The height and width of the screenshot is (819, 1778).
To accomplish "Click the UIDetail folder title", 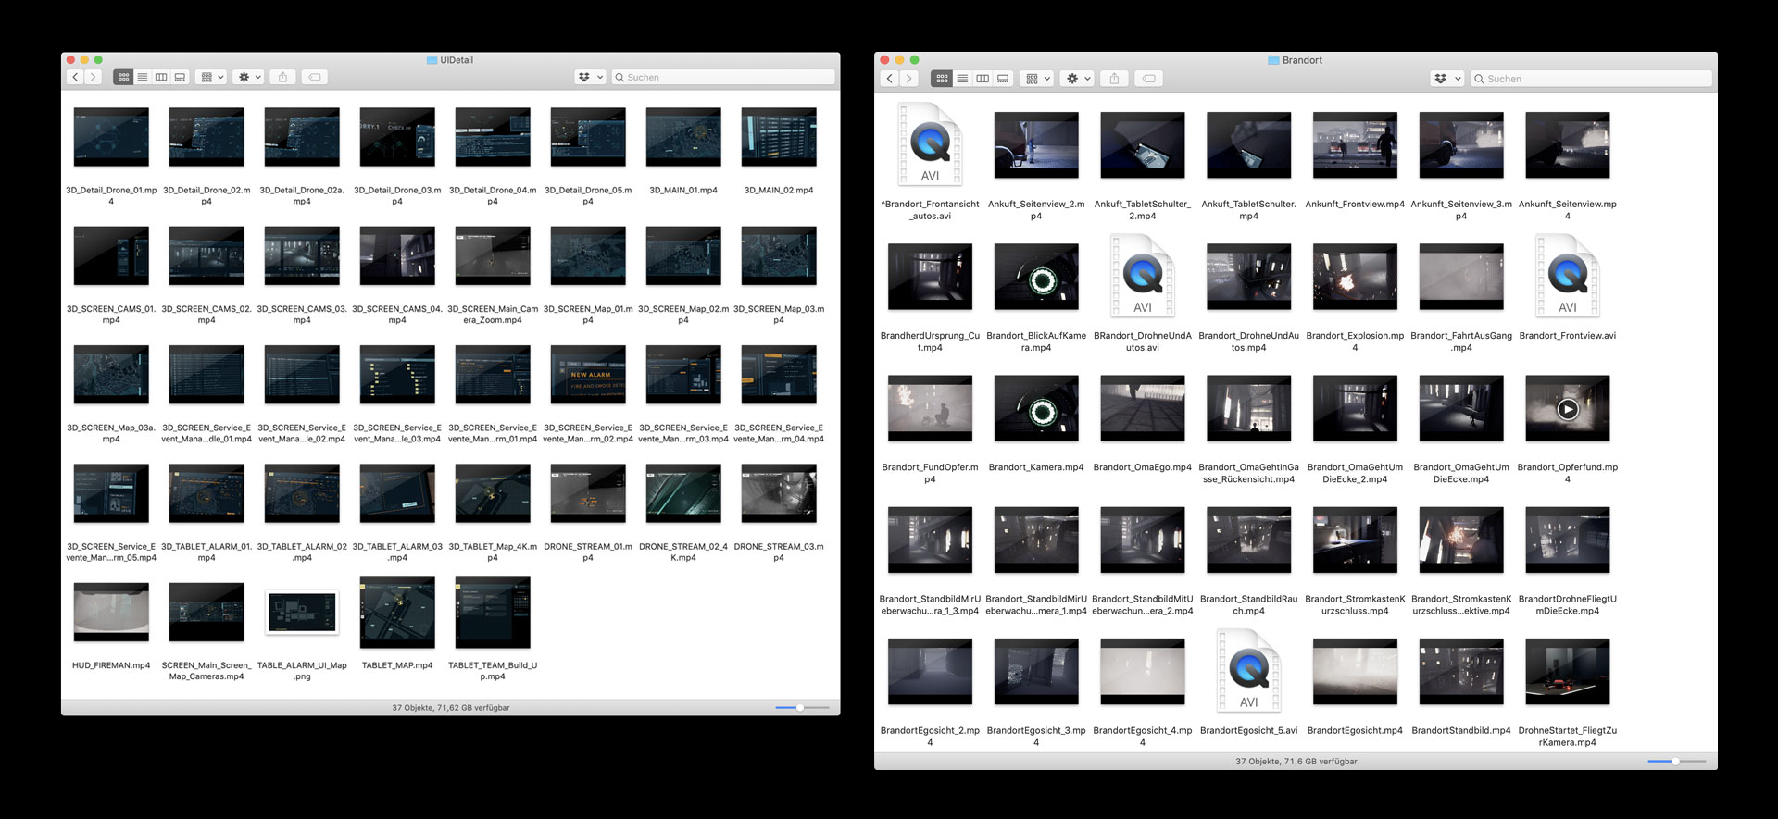I will (456, 60).
